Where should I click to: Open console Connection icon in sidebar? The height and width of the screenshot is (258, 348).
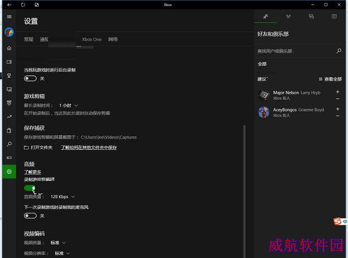[9, 158]
